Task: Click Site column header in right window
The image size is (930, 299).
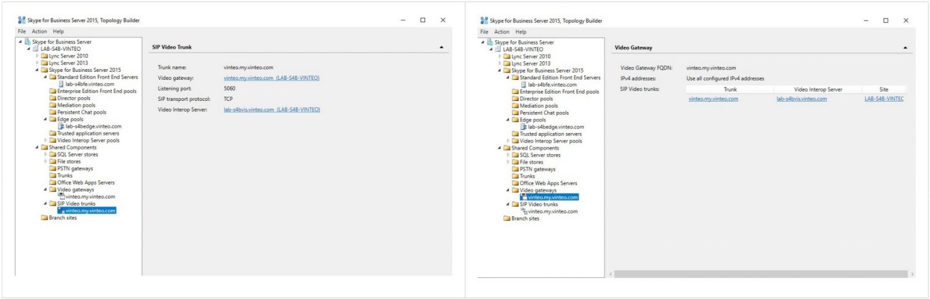Action: click(x=883, y=90)
